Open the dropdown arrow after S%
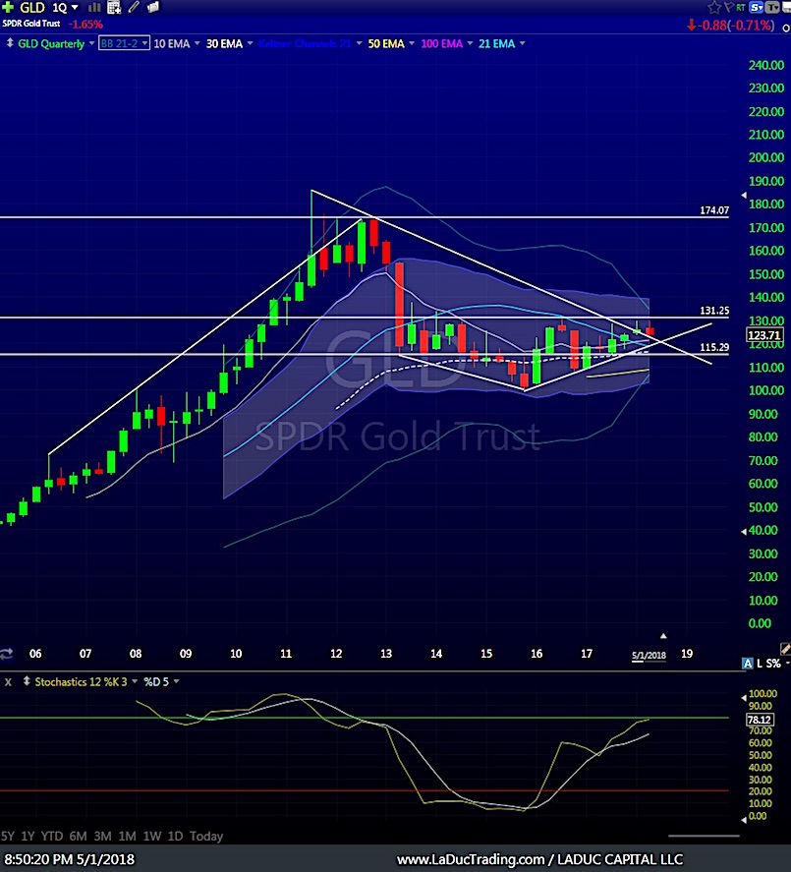Screen dimensions: 791x872 click(x=787, y=664)
